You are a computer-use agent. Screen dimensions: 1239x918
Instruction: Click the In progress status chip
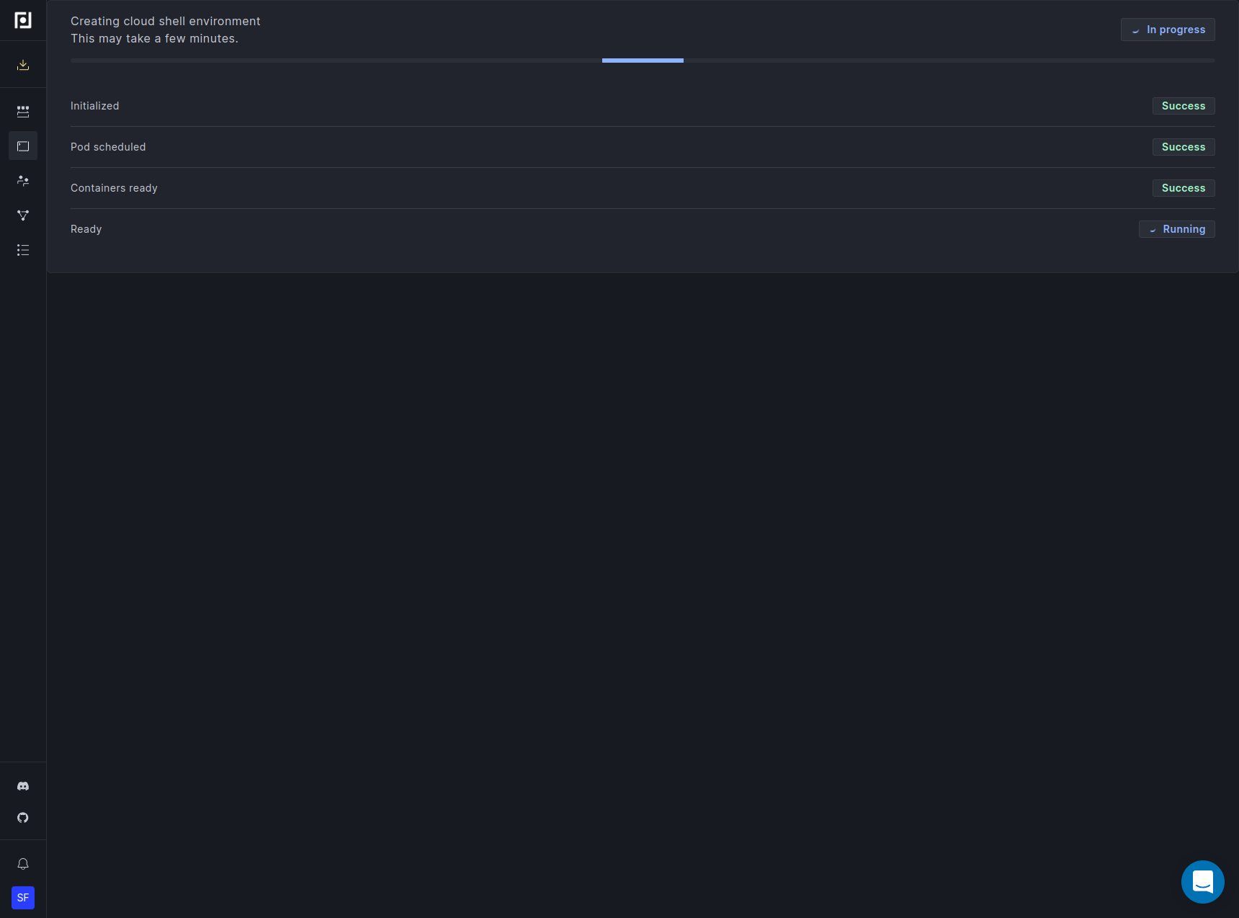(1168, 30)
